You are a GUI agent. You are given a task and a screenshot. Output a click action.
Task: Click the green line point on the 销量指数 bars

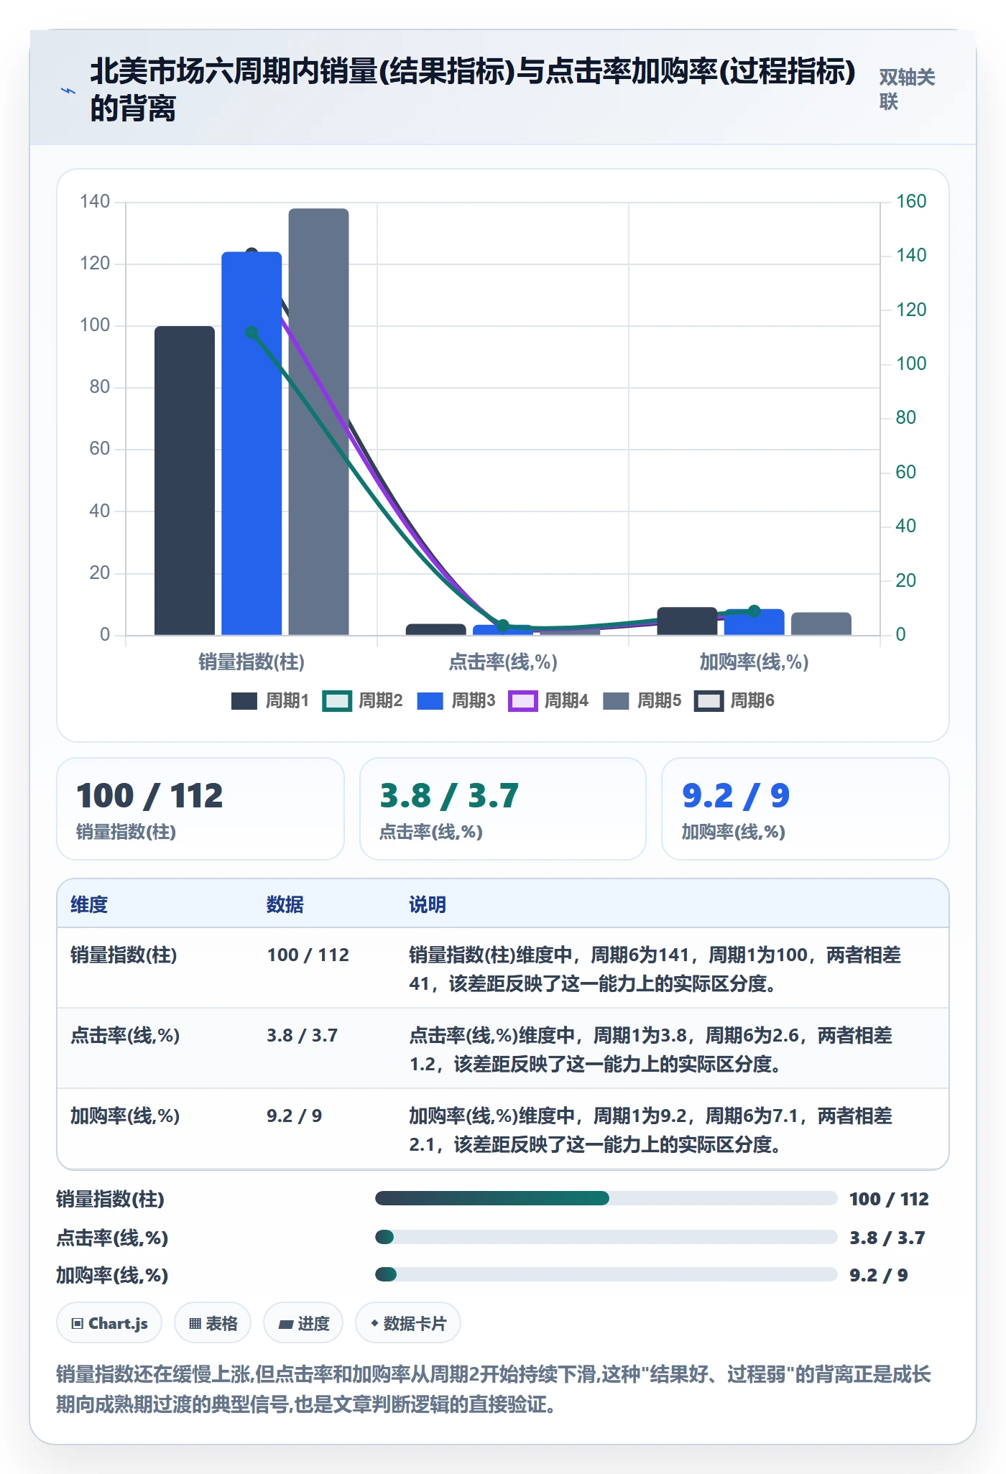251,333
